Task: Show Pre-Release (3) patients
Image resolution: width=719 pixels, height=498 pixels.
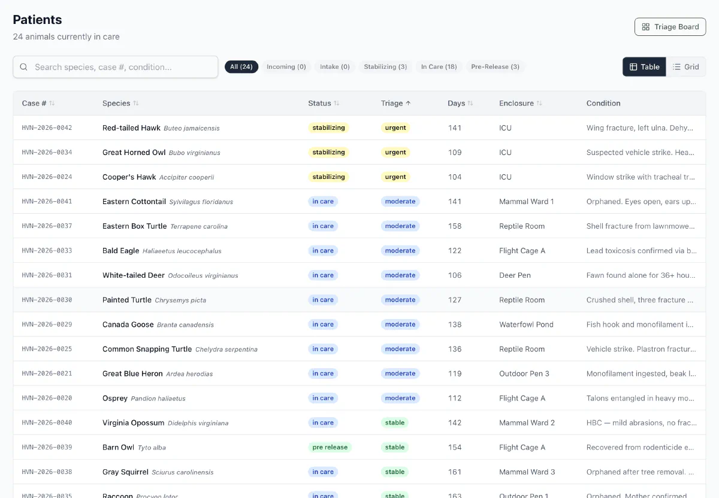Action: [496, 67]
